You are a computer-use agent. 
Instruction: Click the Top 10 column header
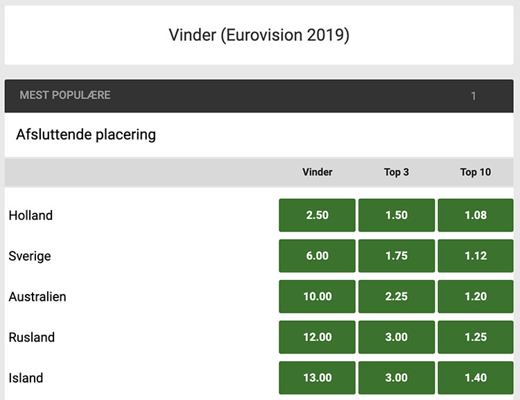(x=476, y=172)
